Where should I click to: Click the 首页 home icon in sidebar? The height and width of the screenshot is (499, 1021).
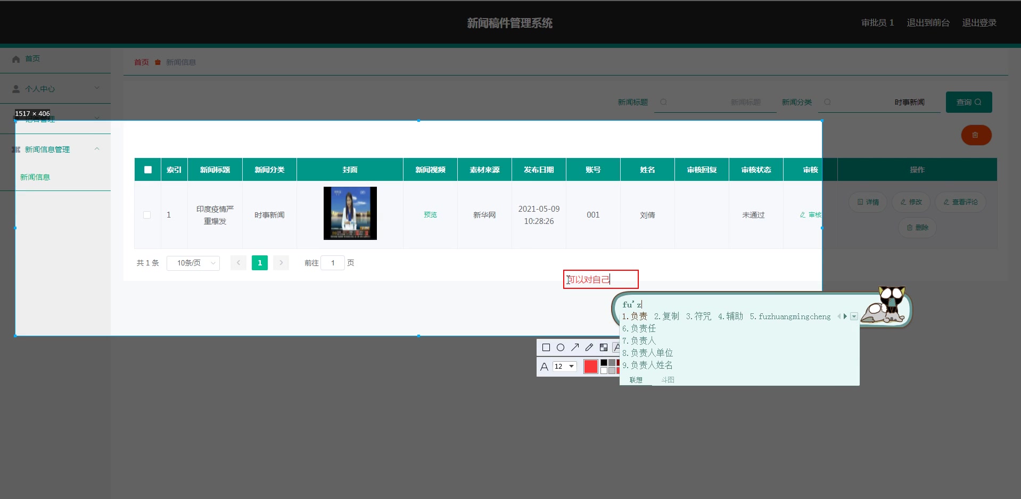(x=15, y=59)
